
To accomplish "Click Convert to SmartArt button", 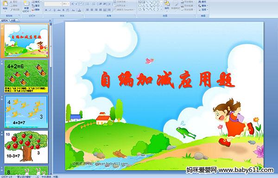I will (124, 10).
